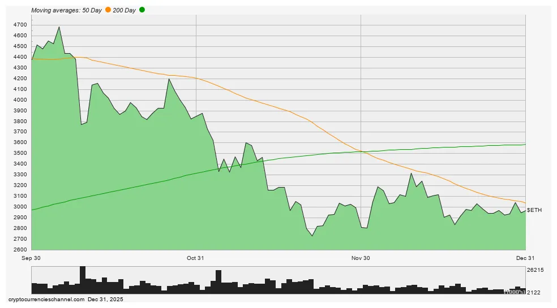Click the 4100 y-axis label
Screen dimensions: 557x308
click(x=20, y=89)
